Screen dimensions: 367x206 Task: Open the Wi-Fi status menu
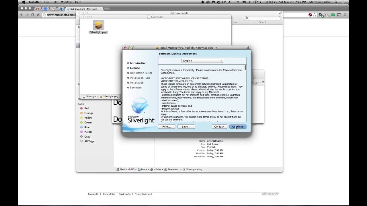coord(255,2)
